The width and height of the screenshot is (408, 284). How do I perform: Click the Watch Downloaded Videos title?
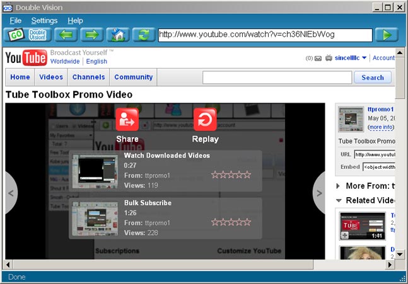166,156
